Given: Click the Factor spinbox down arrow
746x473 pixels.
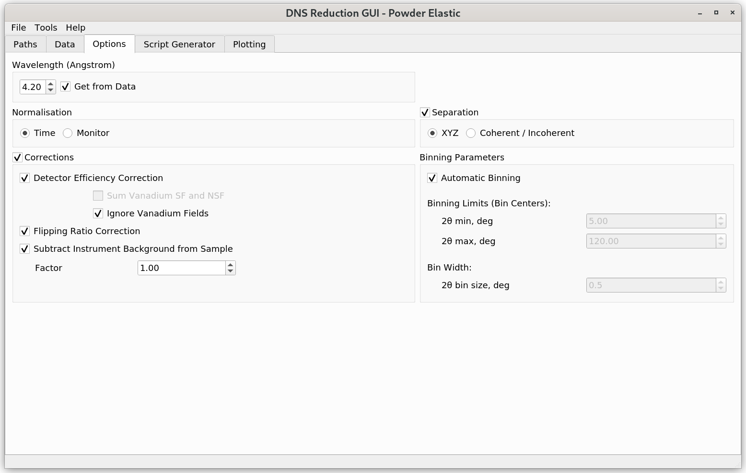Looking at the screenshot, I should click(231, 271).
